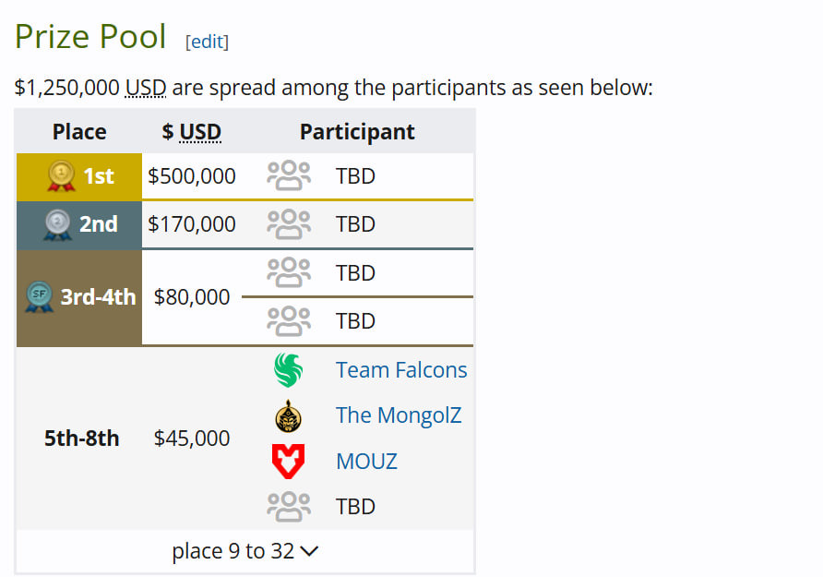Viewport: 823px width, 577px height.
Task: Click the USD abbreviation in the table header
Action: click(200, 132)
